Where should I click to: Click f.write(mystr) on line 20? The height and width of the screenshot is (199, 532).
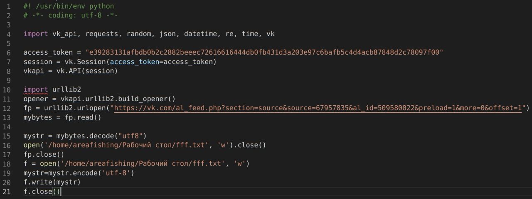click(52, 182)
